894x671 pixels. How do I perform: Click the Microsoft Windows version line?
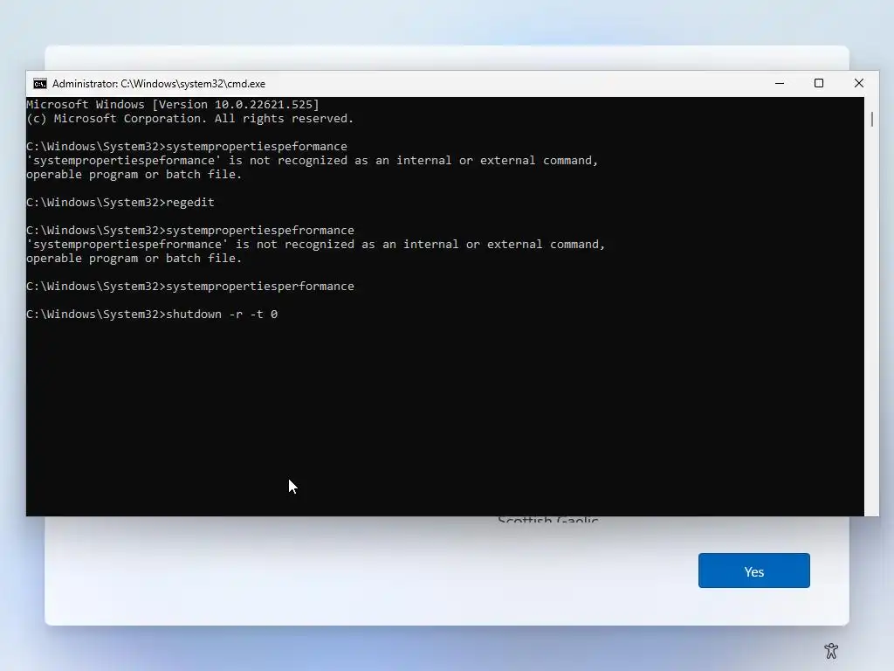pyautogui.click(x=173, y=105)
